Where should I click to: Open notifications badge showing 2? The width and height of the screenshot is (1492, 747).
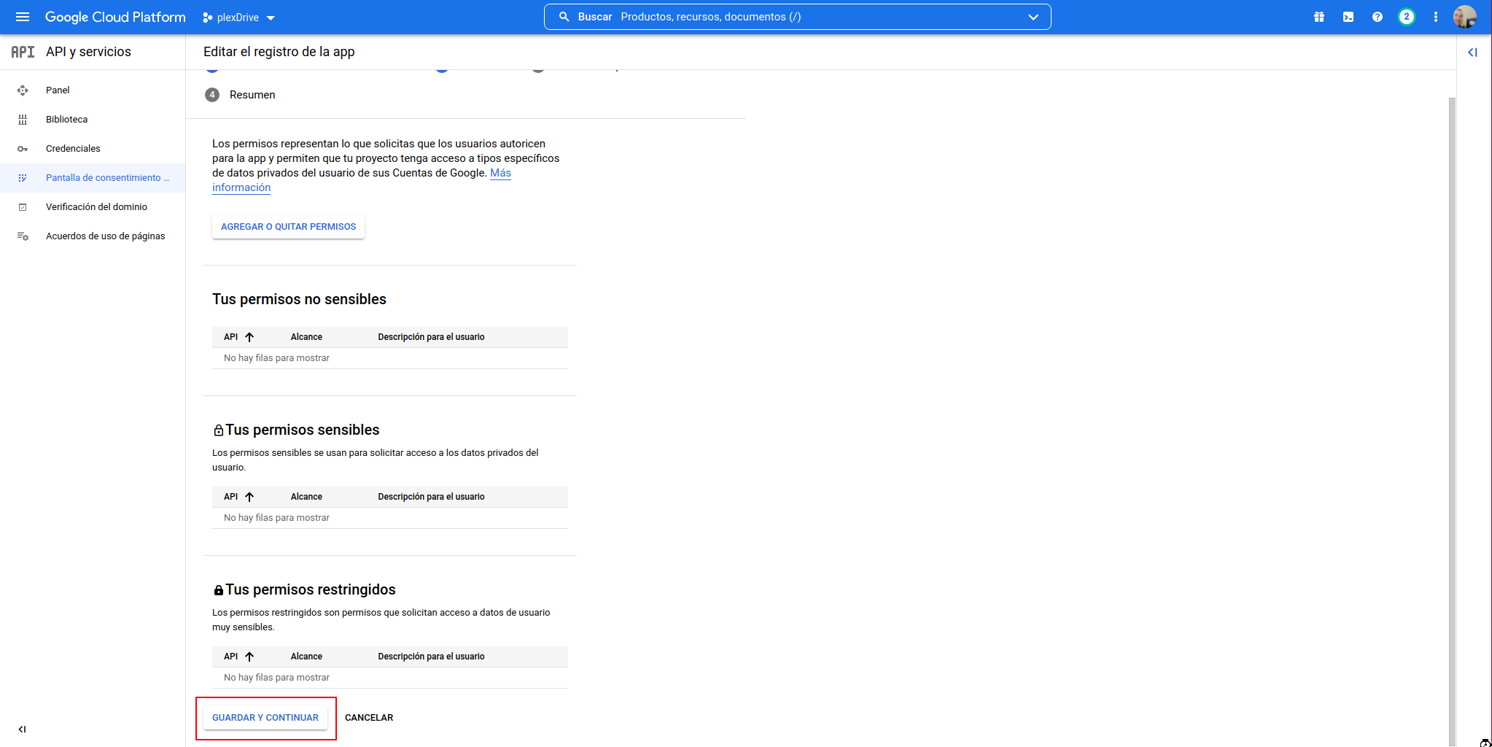coord(1406,17)
